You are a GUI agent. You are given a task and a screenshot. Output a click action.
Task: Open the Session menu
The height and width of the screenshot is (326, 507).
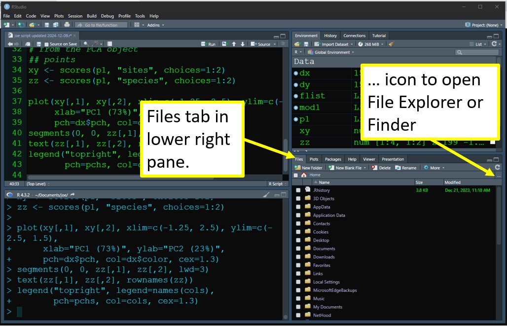tap(75, 16)
